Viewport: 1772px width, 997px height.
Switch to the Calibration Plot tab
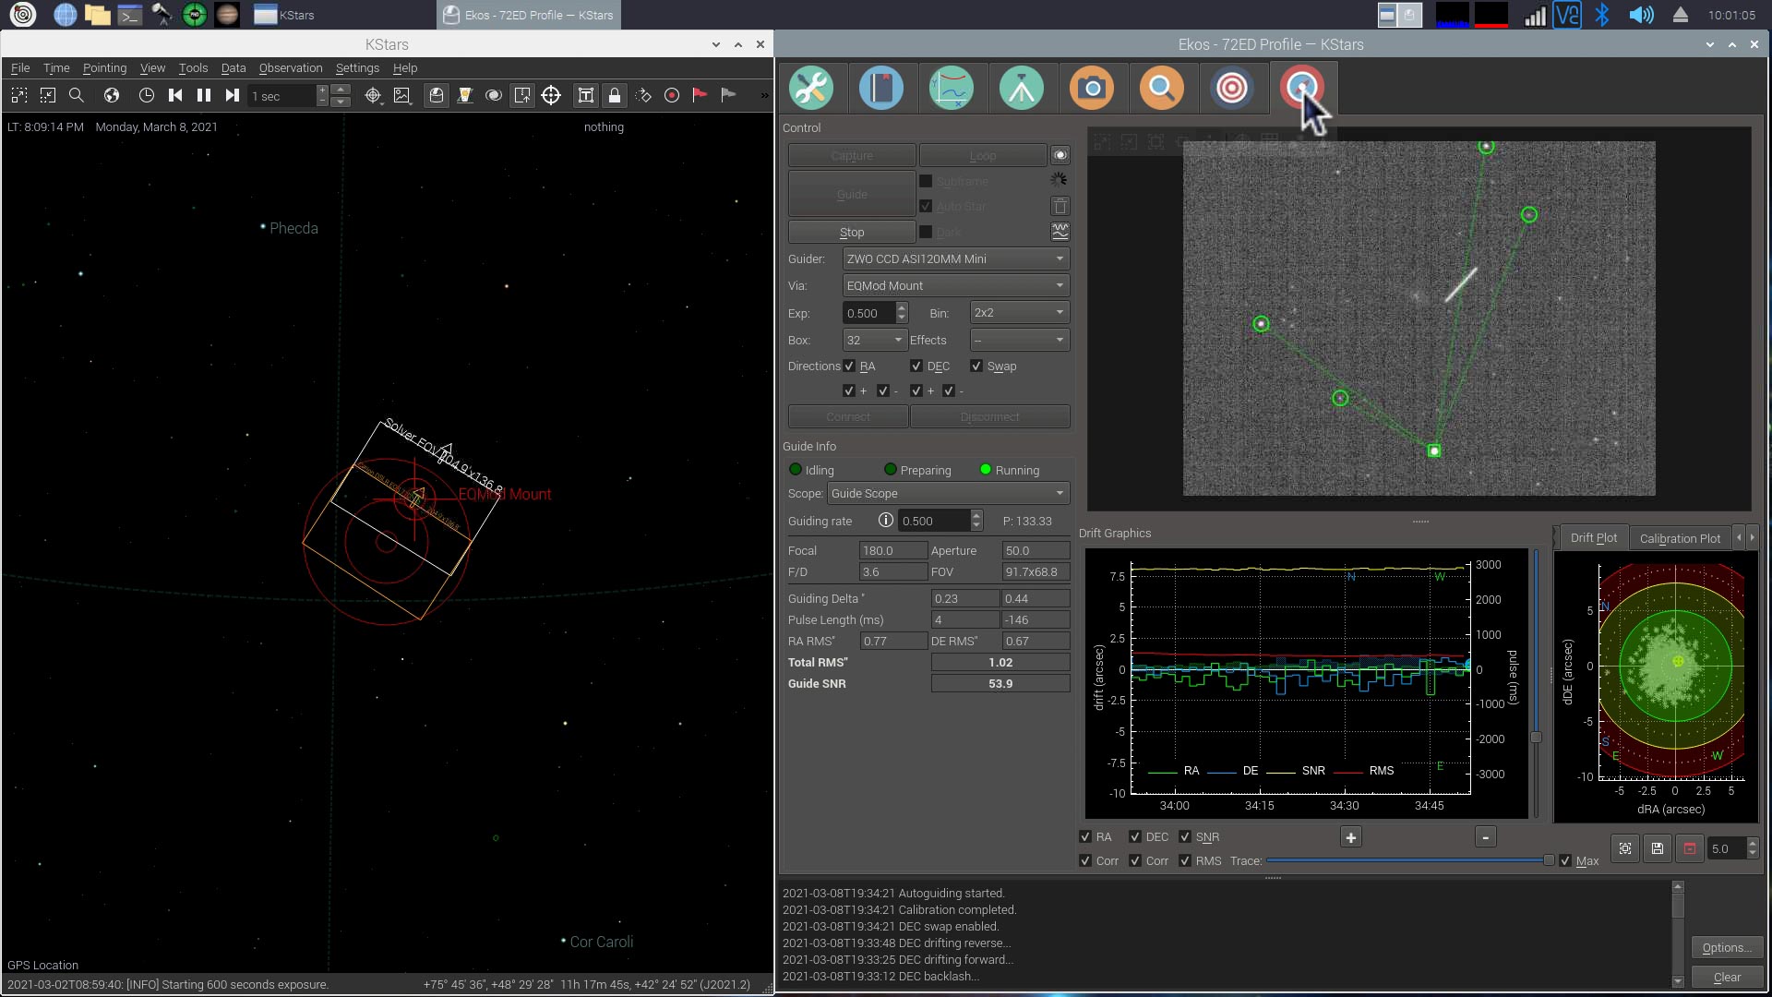pos(1680,538)
